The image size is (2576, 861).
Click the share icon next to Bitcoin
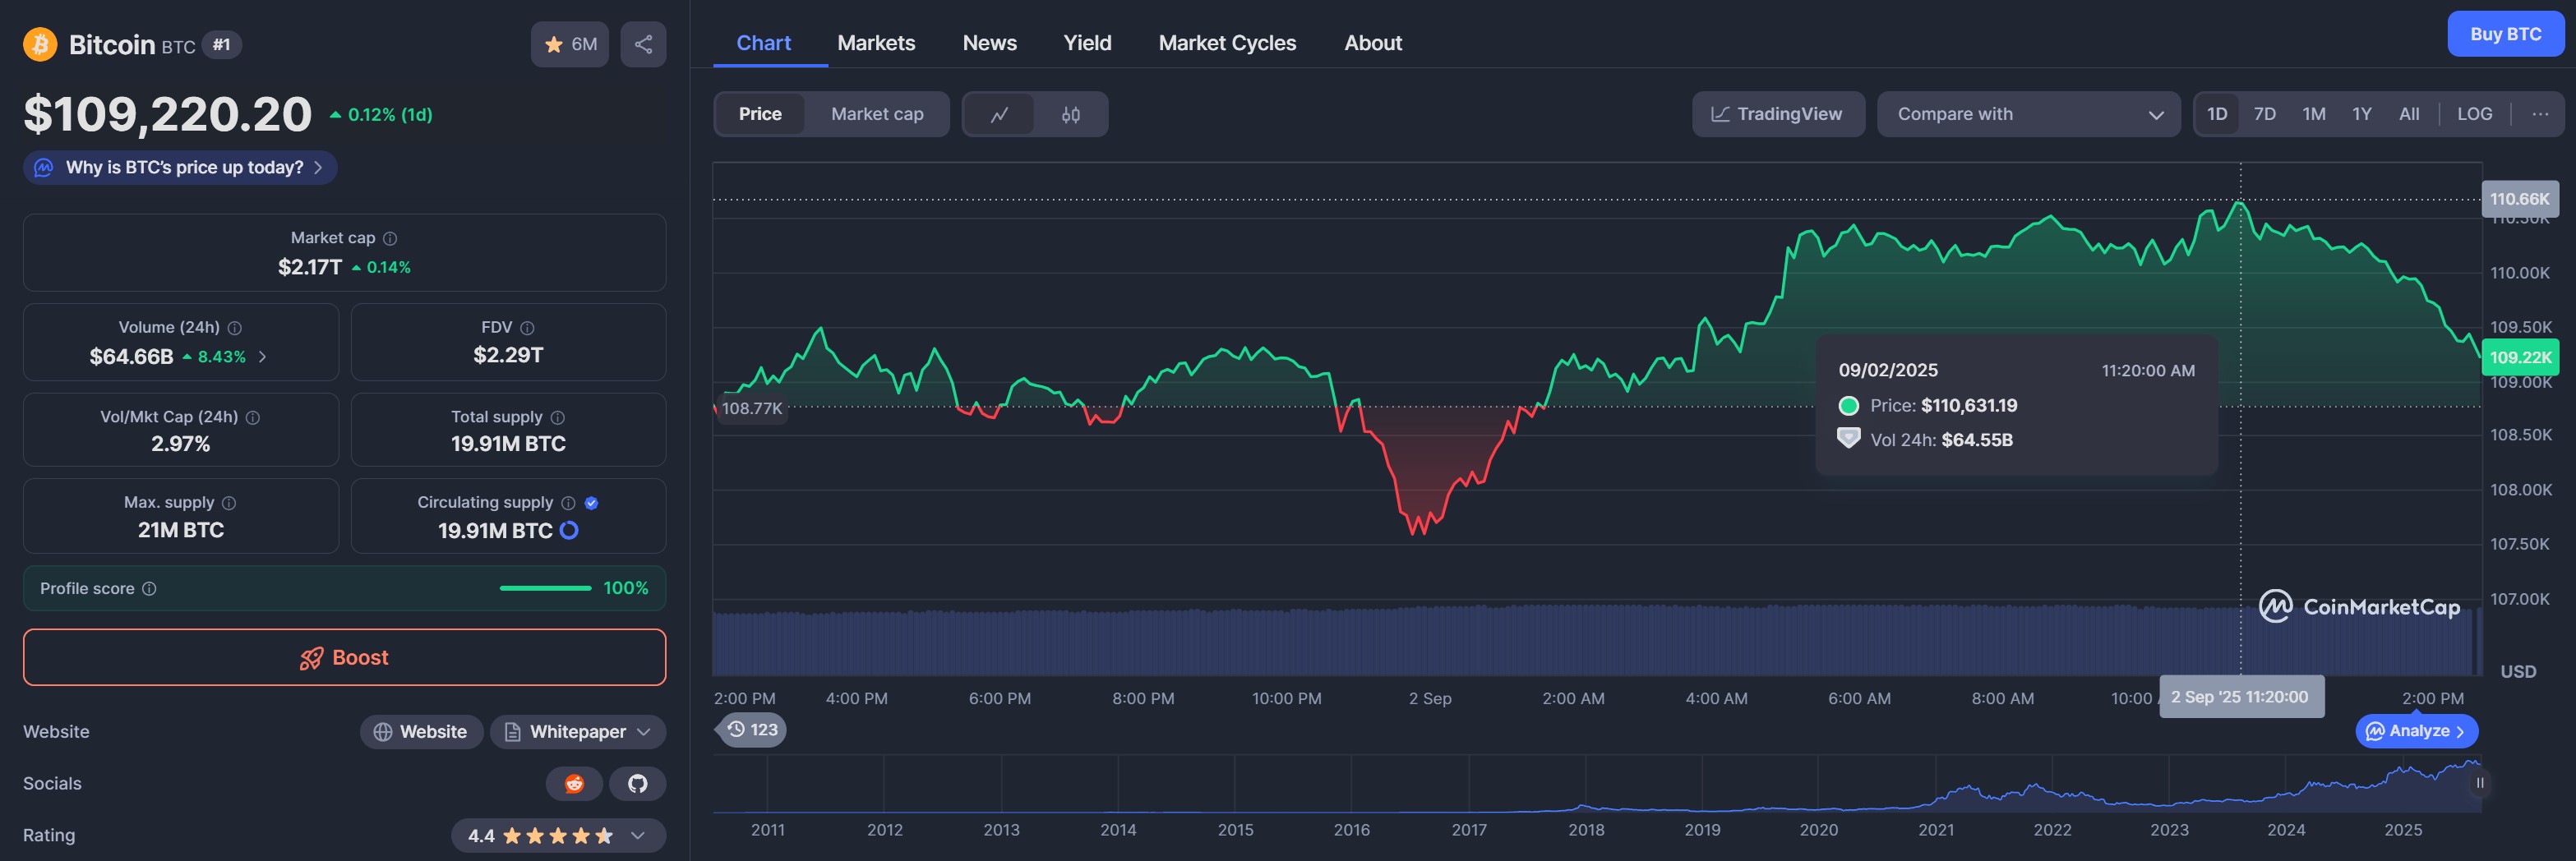click(x=643, y=44)
